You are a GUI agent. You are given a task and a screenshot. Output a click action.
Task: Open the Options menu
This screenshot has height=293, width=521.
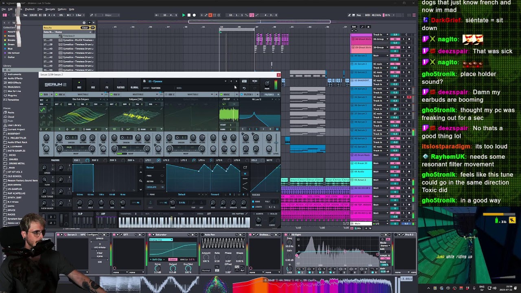tap(62, 9)
